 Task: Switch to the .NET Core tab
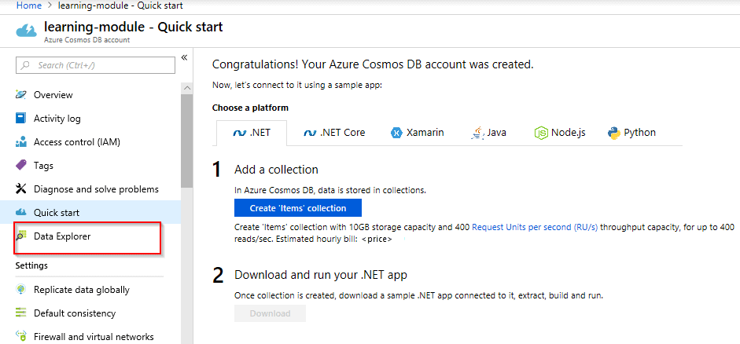(334, 133)
